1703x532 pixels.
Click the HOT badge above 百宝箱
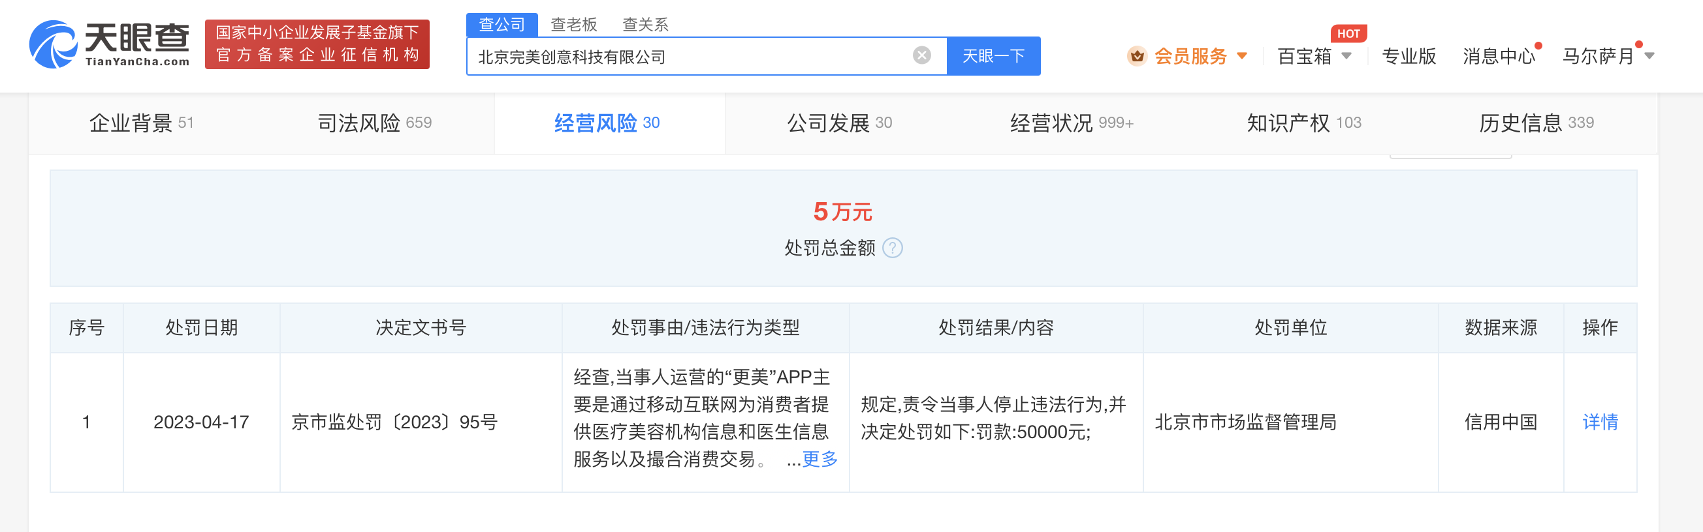pyautogui.click(x=1348, y=33)
